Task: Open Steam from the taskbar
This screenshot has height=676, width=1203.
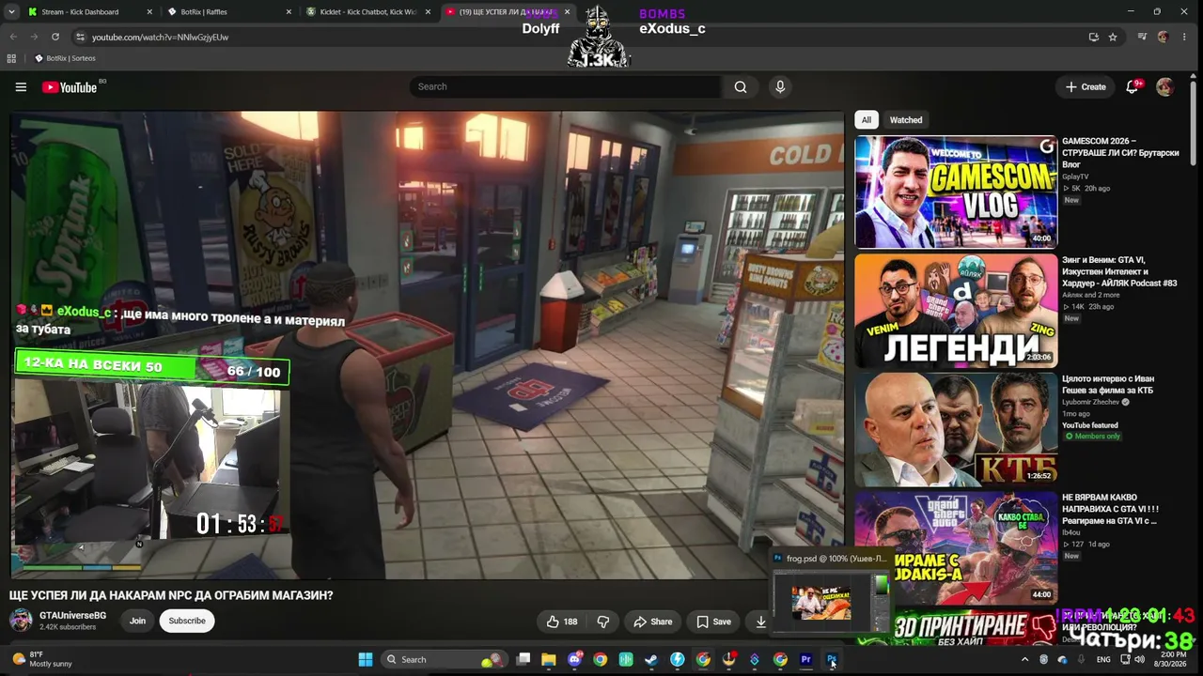Action: pyautogui.click(x=651, y=660)
